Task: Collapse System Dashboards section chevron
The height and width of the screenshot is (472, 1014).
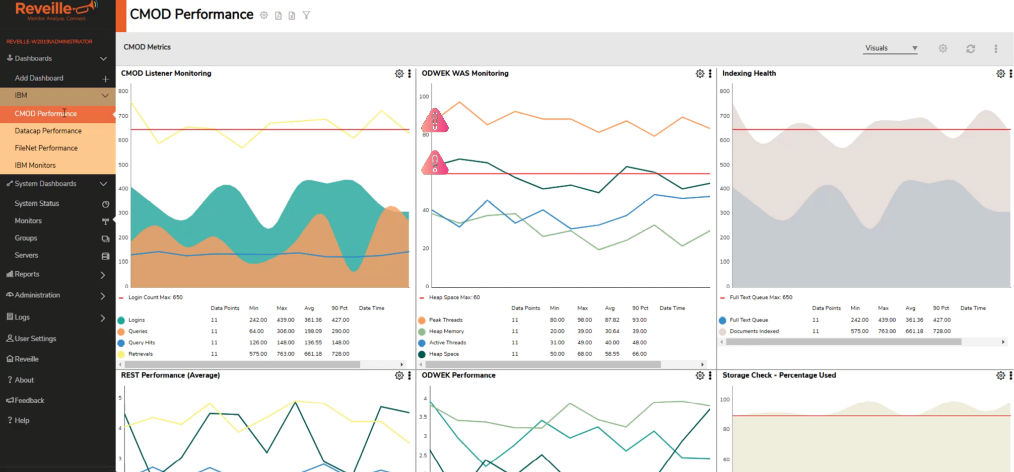Action: tap(103, 184)
